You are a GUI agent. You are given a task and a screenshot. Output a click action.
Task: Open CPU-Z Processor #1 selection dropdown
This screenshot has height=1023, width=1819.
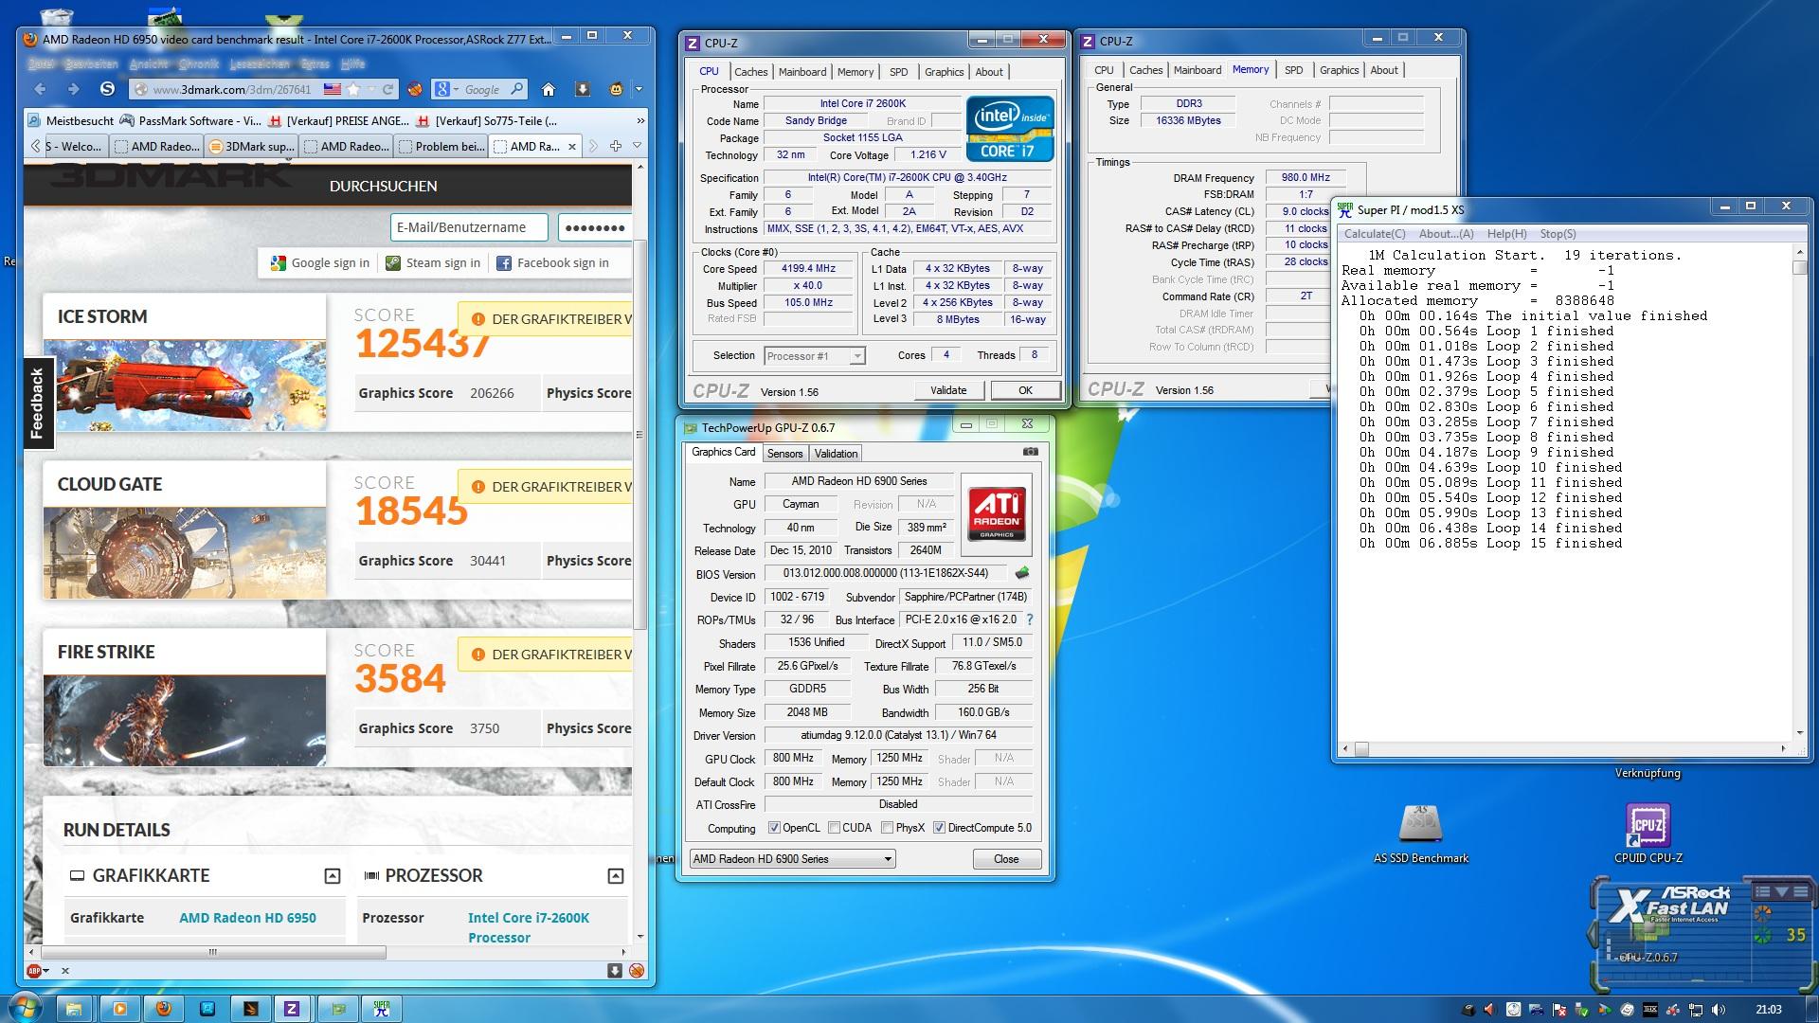[815, 356]
